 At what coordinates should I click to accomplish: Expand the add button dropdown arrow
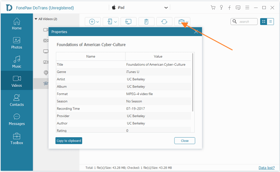coord(98,22)
